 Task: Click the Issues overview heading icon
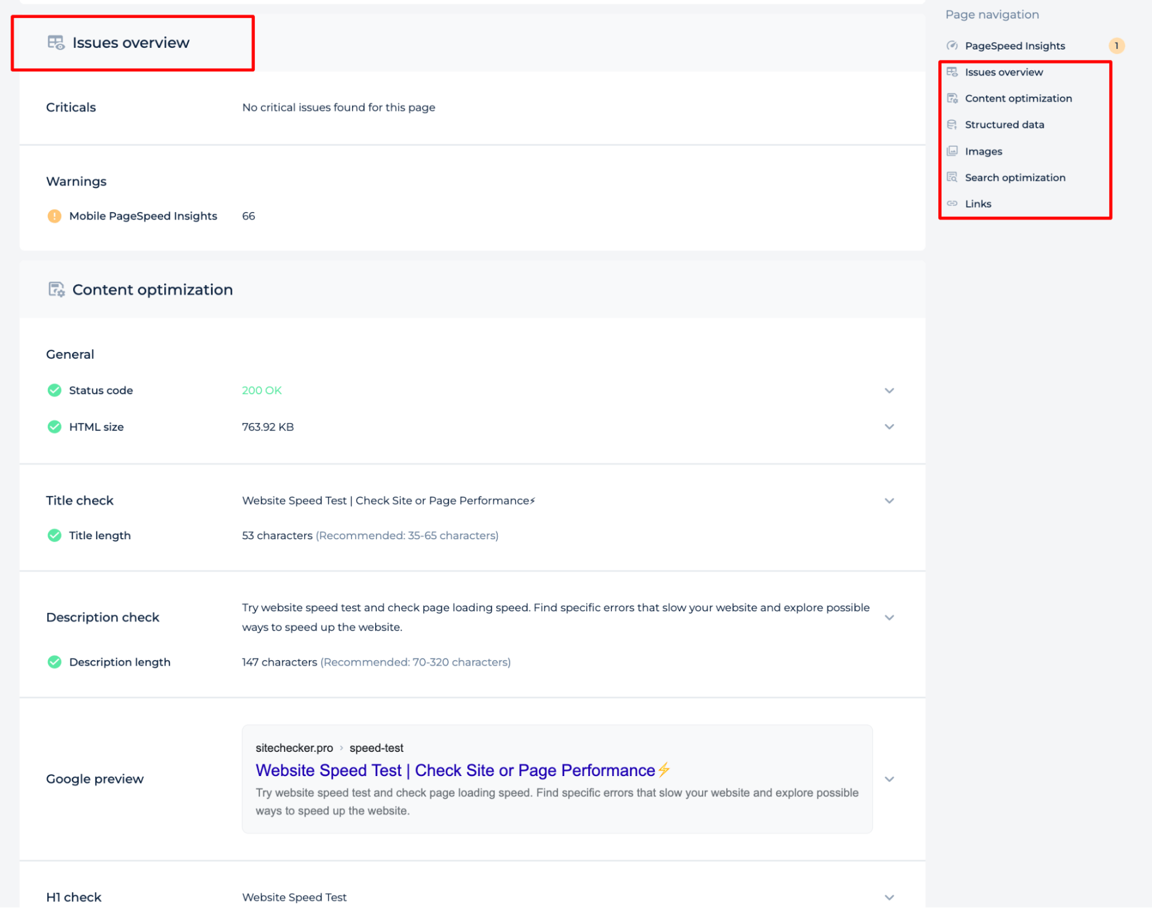[x=56, y=43]
